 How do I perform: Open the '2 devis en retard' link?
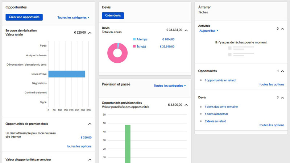tap(215, 121)
